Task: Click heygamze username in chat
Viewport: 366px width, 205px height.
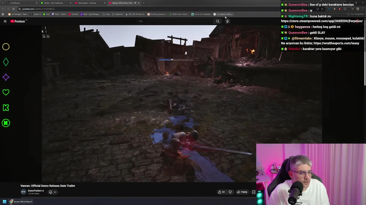Action: (303, 27)
